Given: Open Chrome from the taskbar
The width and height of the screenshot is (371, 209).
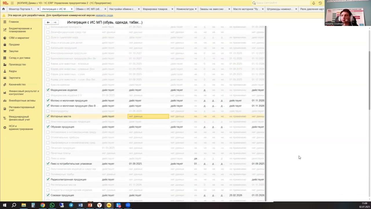Looking at the screenshot, I should point(43,205).
